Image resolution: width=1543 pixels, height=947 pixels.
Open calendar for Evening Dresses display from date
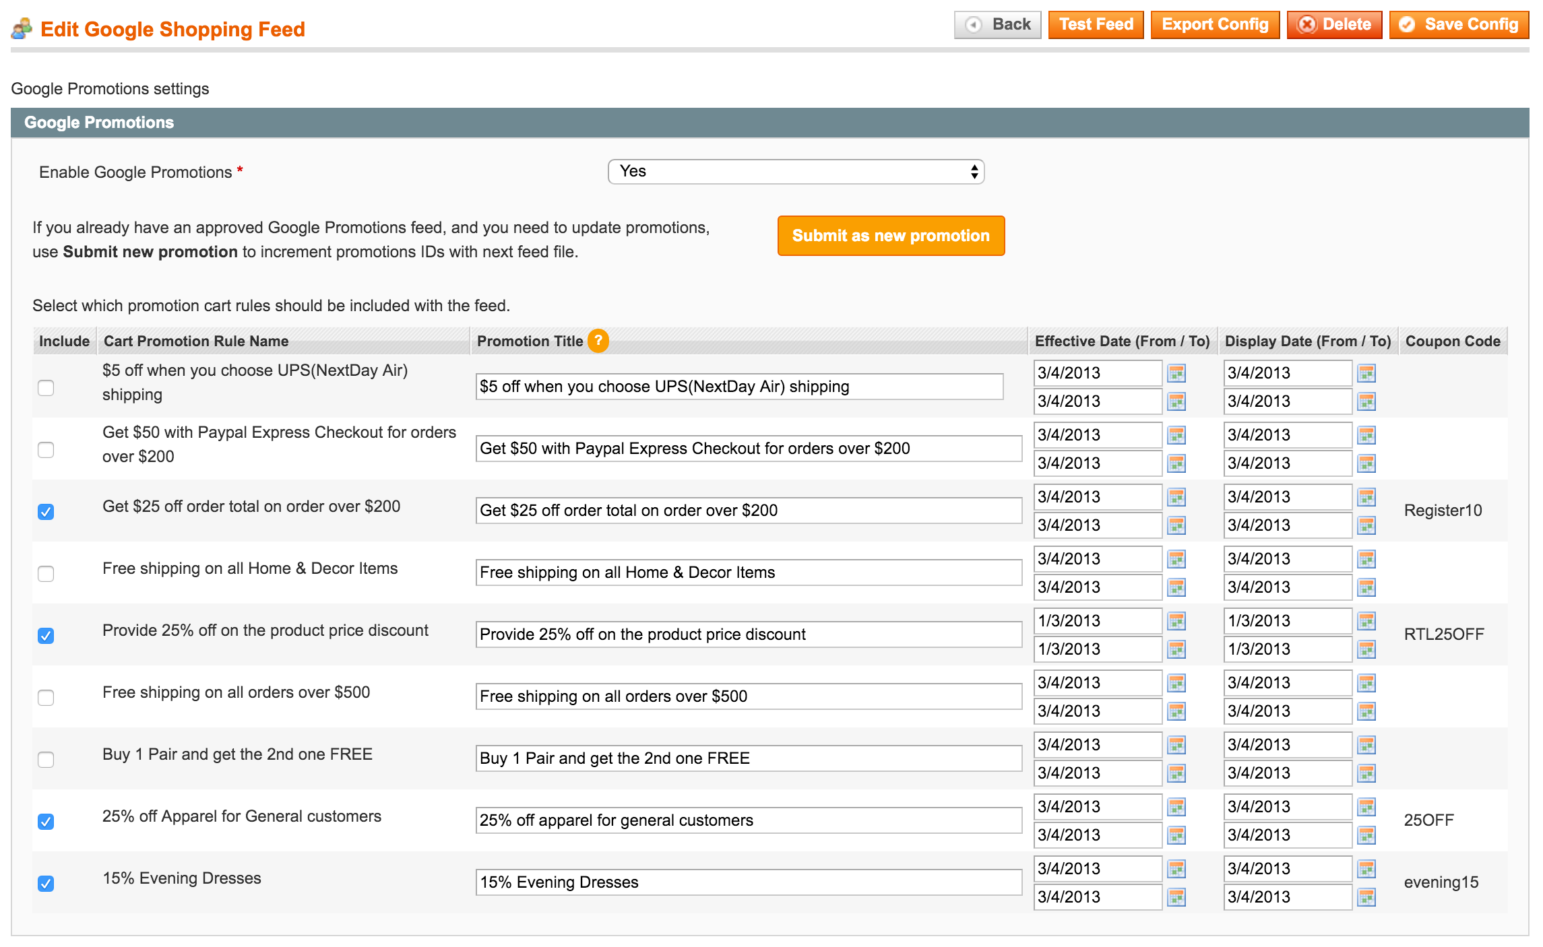tap(1366, 869)
